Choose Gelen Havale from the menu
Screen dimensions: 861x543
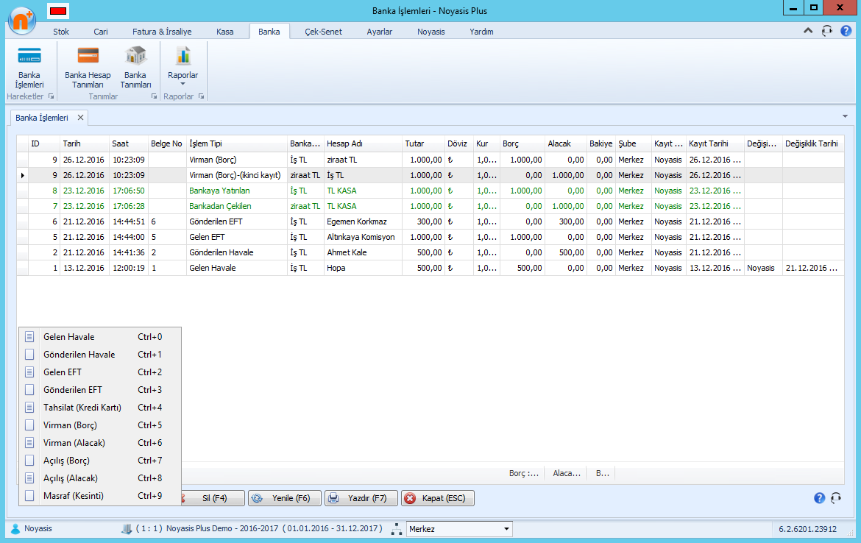coord(100,336)
